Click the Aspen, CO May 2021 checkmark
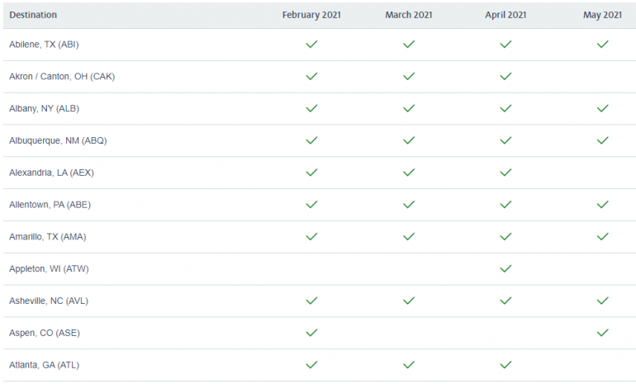 pyautogui.click(x=602, y=333)
